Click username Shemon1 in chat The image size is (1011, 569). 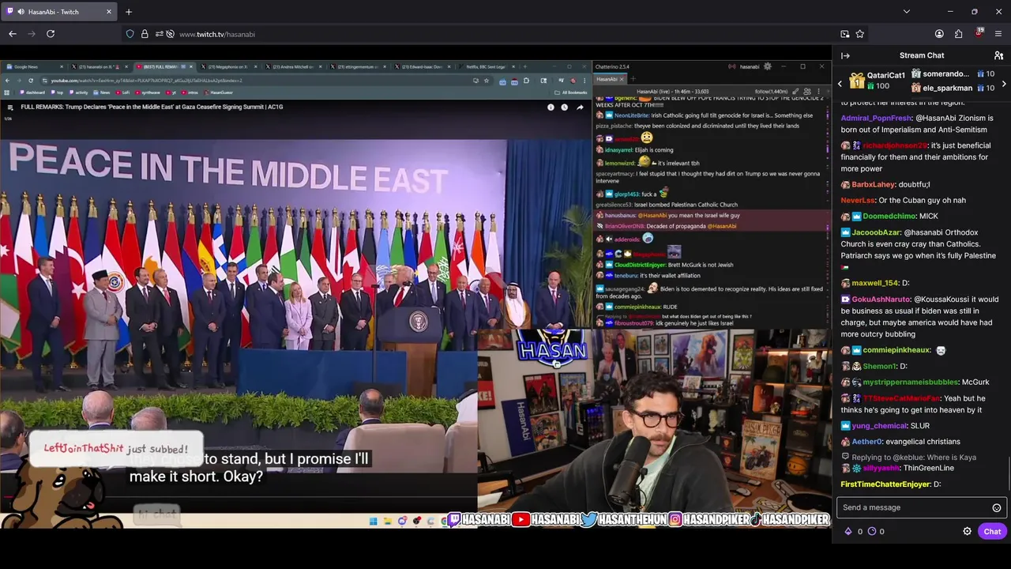click(x=879, y=366)
